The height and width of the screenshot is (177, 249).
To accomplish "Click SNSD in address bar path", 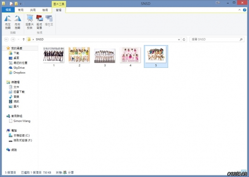I will pyautogui.click(x=40, y=39).
